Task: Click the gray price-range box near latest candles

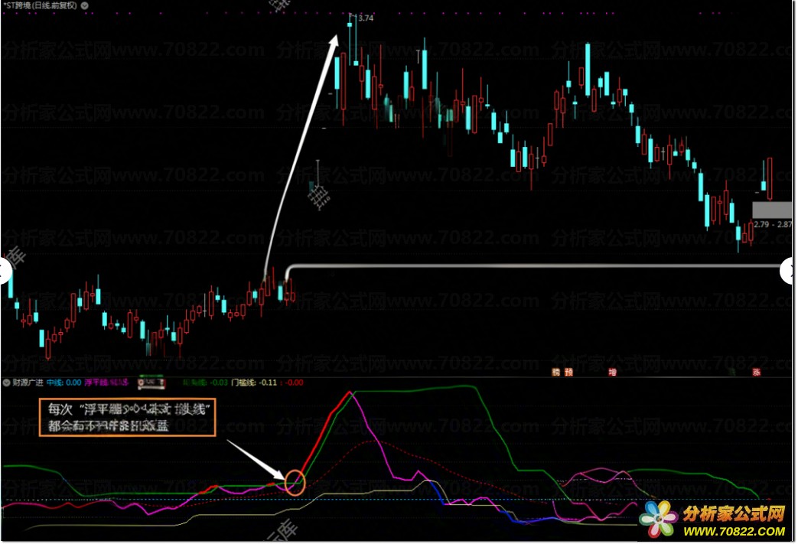Action: (772, 210)
